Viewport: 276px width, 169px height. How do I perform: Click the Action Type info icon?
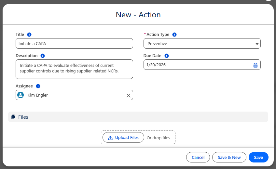click(174, 35)
